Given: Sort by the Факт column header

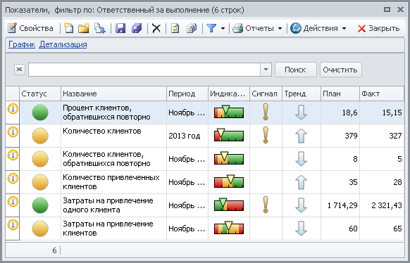Looking at the screenshot, I should (x=382, y=94).
